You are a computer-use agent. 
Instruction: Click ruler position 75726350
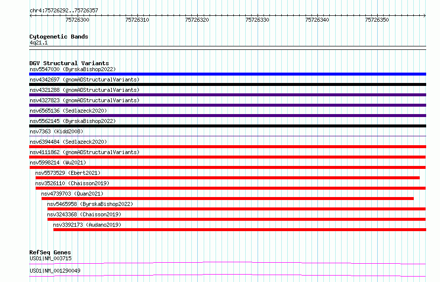377,20
